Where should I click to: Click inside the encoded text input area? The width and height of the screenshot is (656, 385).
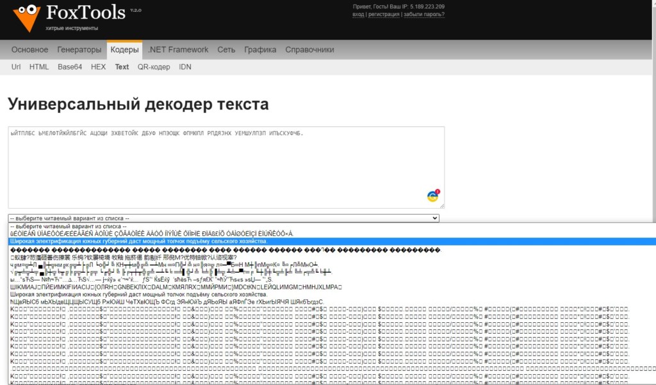click(x=226, y=167)
